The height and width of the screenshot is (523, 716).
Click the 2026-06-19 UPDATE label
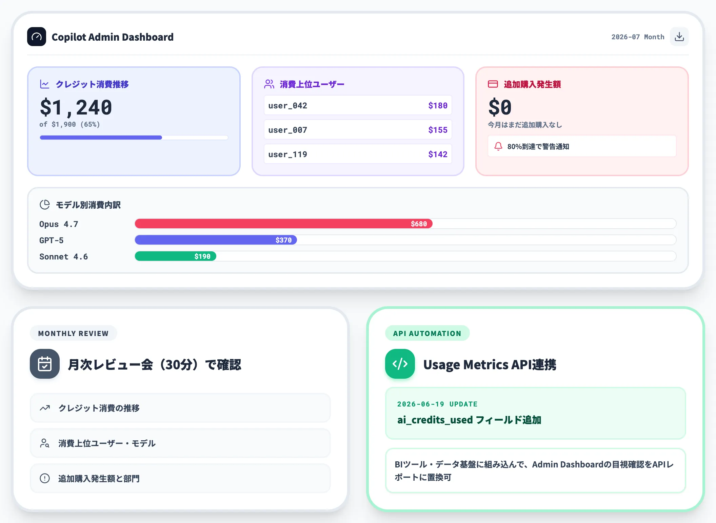437,404
